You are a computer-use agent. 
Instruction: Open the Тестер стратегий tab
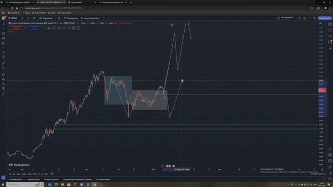pyautogui.click(x=51, y=180)
